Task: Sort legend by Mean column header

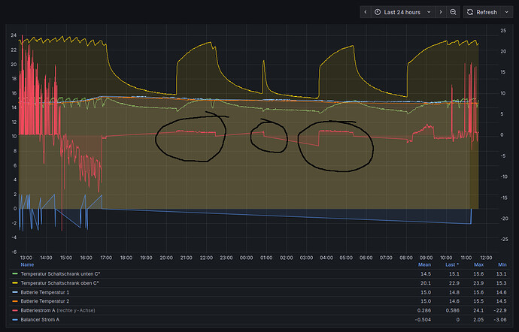Action: click(424, 264)
